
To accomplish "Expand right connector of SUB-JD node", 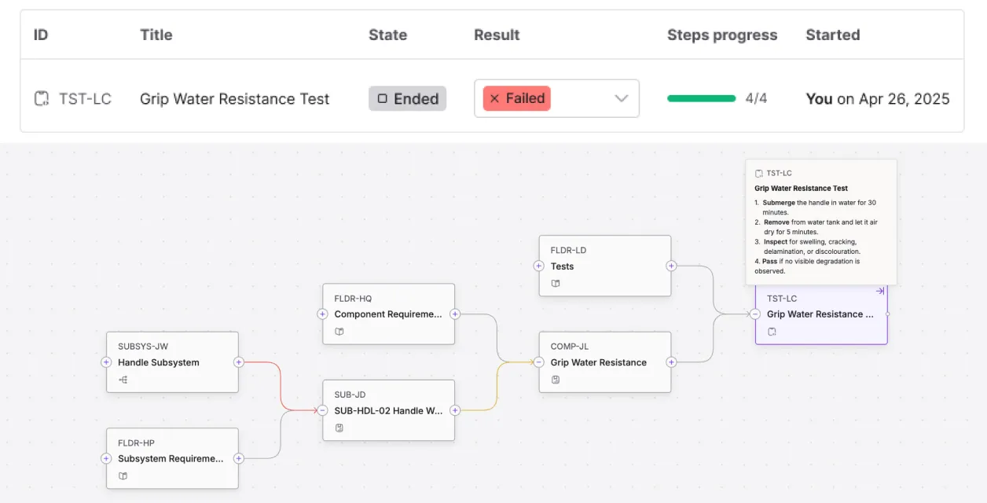I will tap(455, 410).
